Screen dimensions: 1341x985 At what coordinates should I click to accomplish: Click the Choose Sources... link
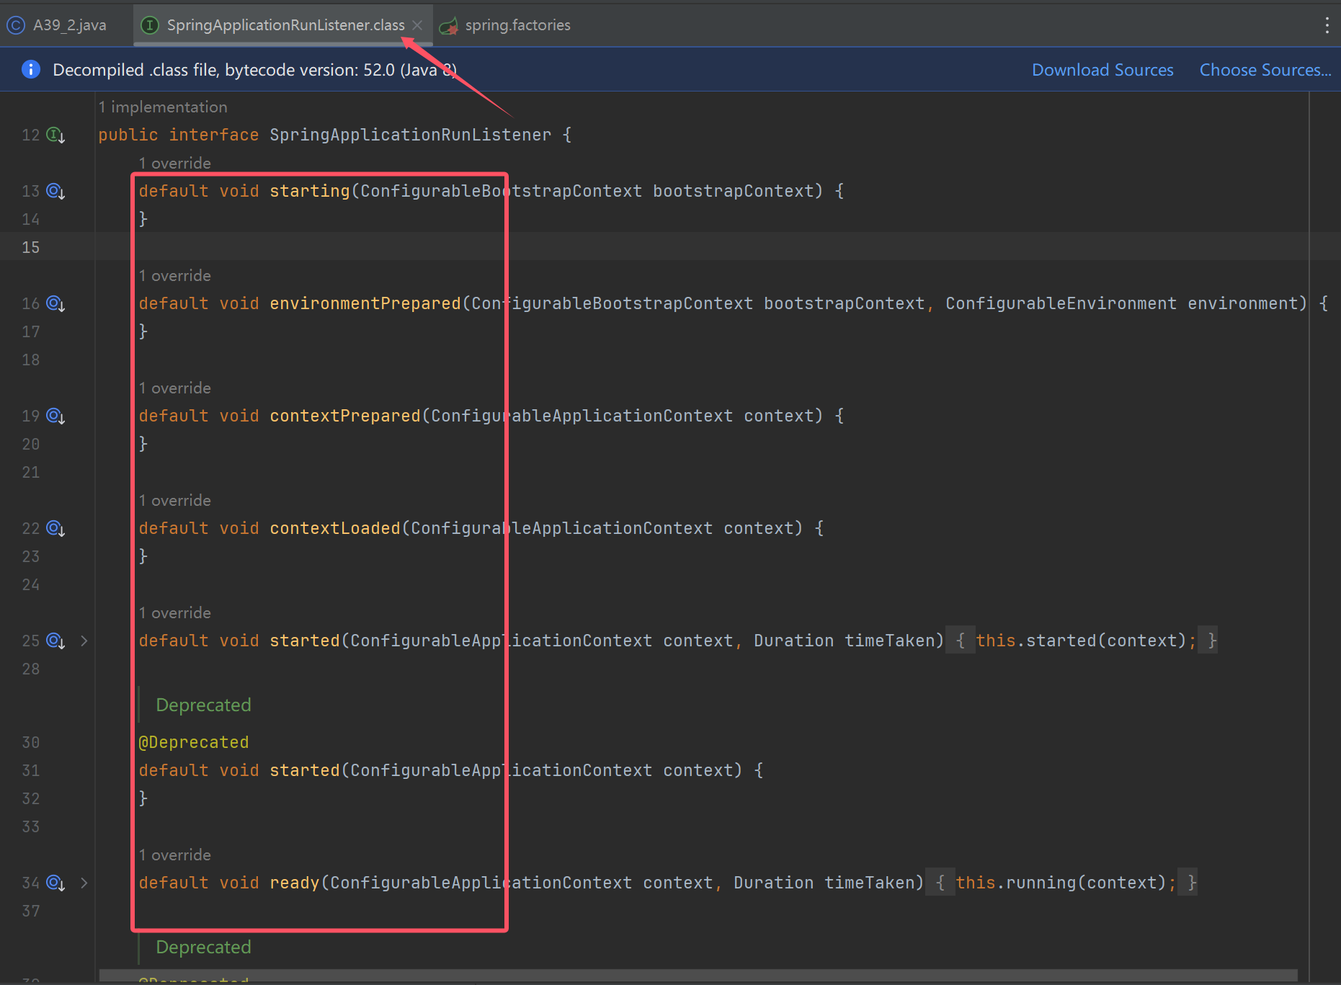click(1265, 70)
